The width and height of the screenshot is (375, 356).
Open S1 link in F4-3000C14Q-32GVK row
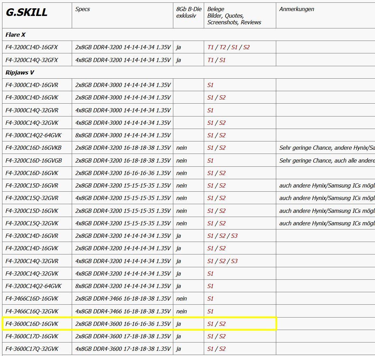(x=210, y=123)
